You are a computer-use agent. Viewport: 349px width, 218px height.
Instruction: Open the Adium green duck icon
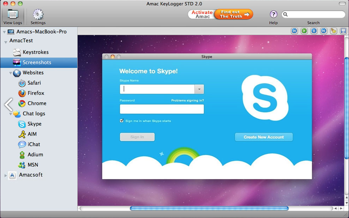(x=22, y=155)
